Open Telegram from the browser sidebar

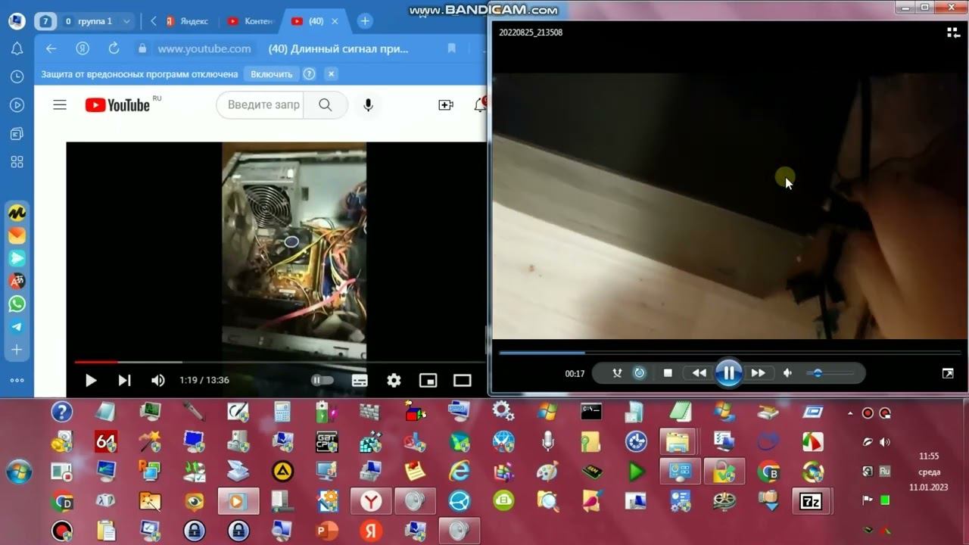pyautogui.click(x=17, y=327)
